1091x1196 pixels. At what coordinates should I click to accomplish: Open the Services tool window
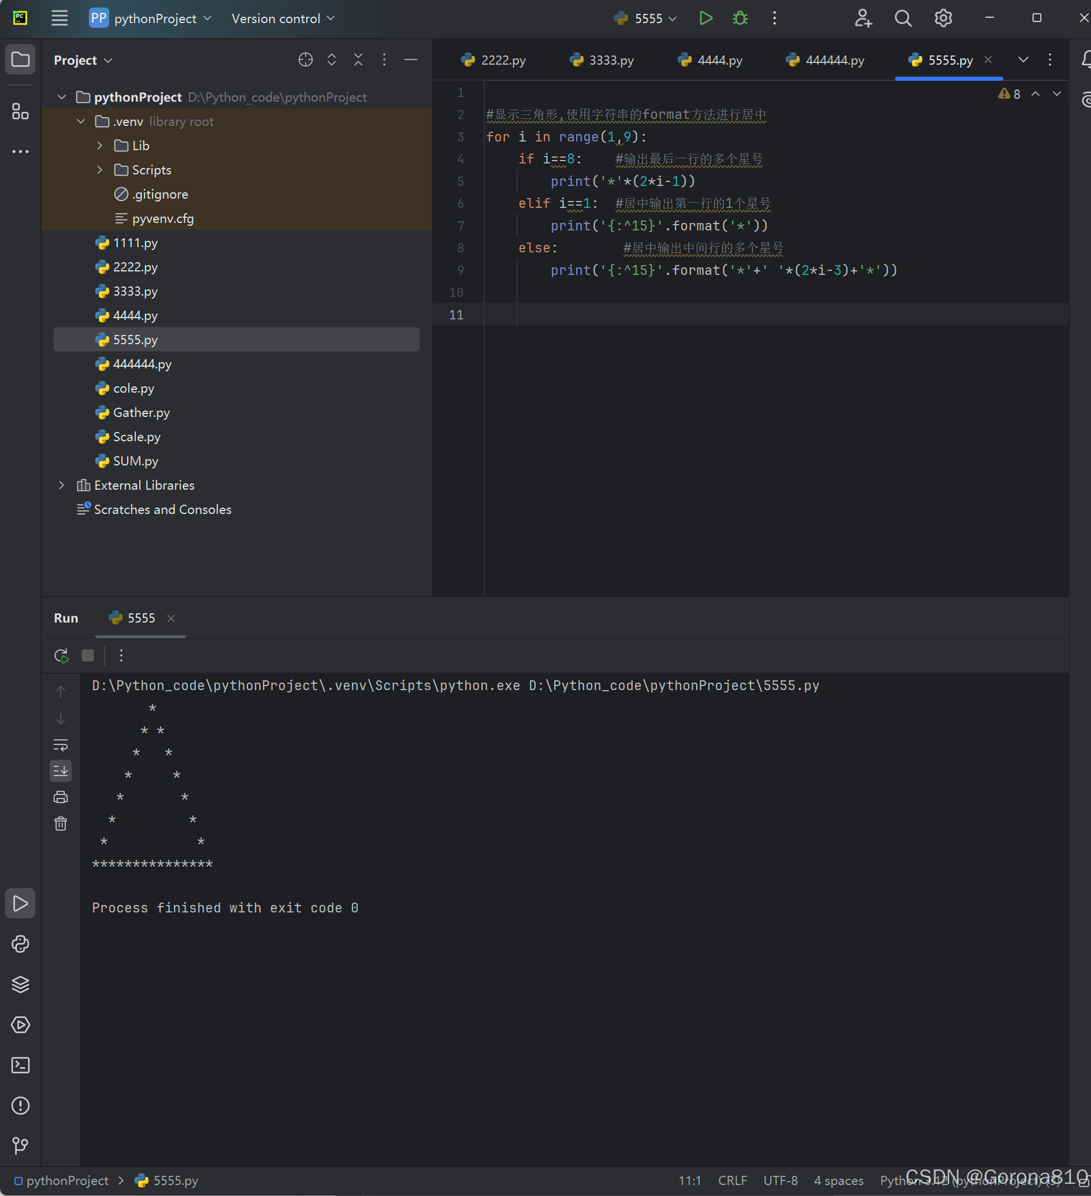tap(20, 1024)
